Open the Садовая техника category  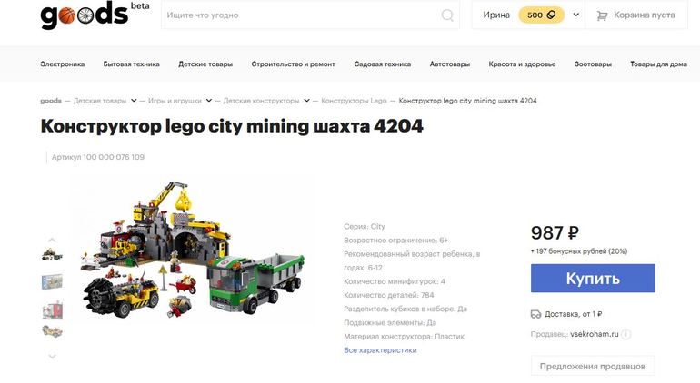[382, 64]
